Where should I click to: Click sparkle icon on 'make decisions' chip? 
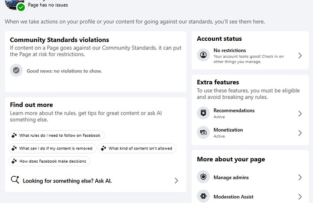coord(14,161)
